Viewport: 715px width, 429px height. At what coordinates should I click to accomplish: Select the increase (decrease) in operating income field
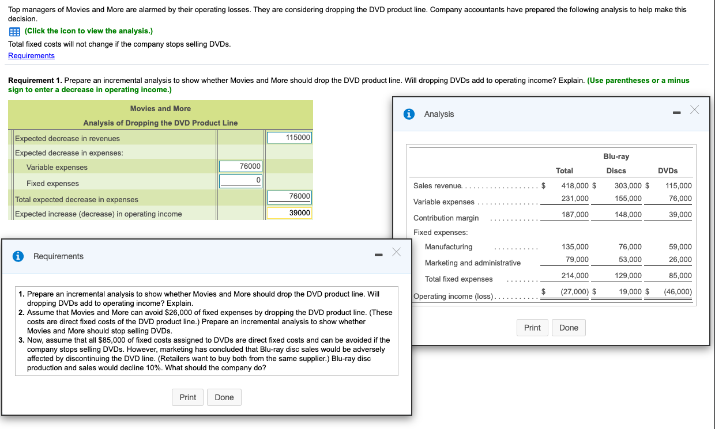coord(289,212)
